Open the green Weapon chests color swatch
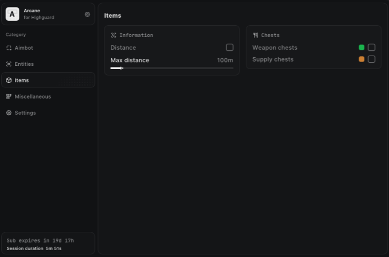Viewport: 389px width, 257px height. coord(362,48)
